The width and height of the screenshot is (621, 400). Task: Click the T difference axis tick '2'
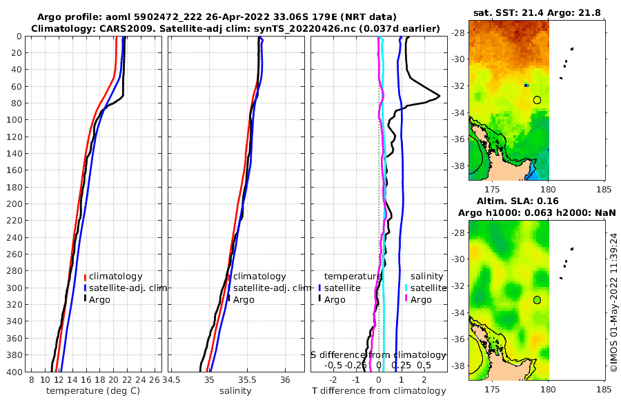(424, 380)
